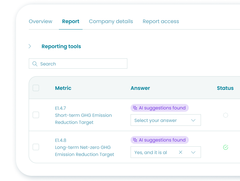This screenshot has height=181, width=240.
Task: Click sparkle icon in E1.4.8 AI badge
Action: click(x=135, y=140)
